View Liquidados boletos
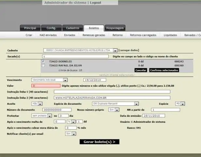The width and height of the screenshot is (201, 157). click(x=170, y=35)
